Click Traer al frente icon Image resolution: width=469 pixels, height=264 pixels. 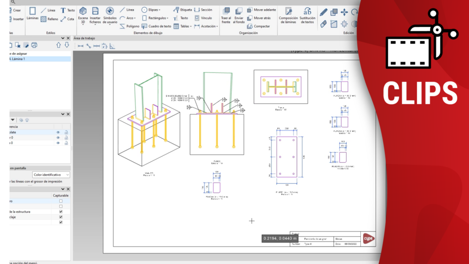click(x=226, y=15)
